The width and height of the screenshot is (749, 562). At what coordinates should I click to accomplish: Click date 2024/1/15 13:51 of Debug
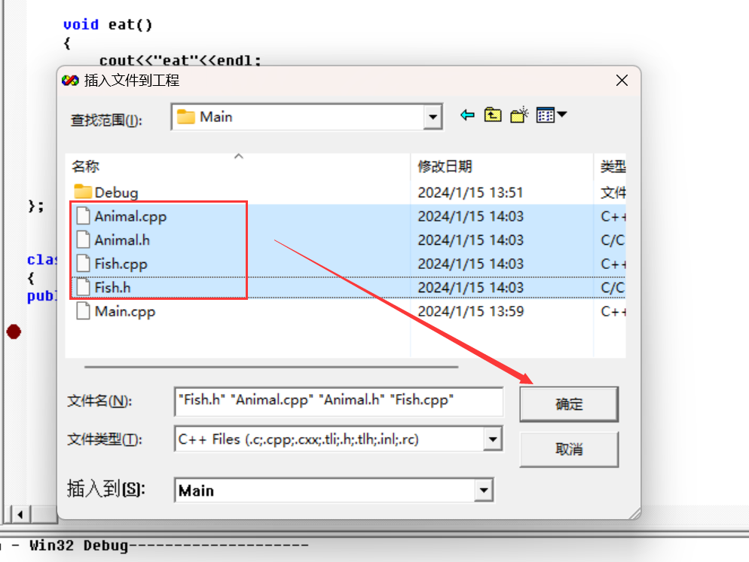470,192
